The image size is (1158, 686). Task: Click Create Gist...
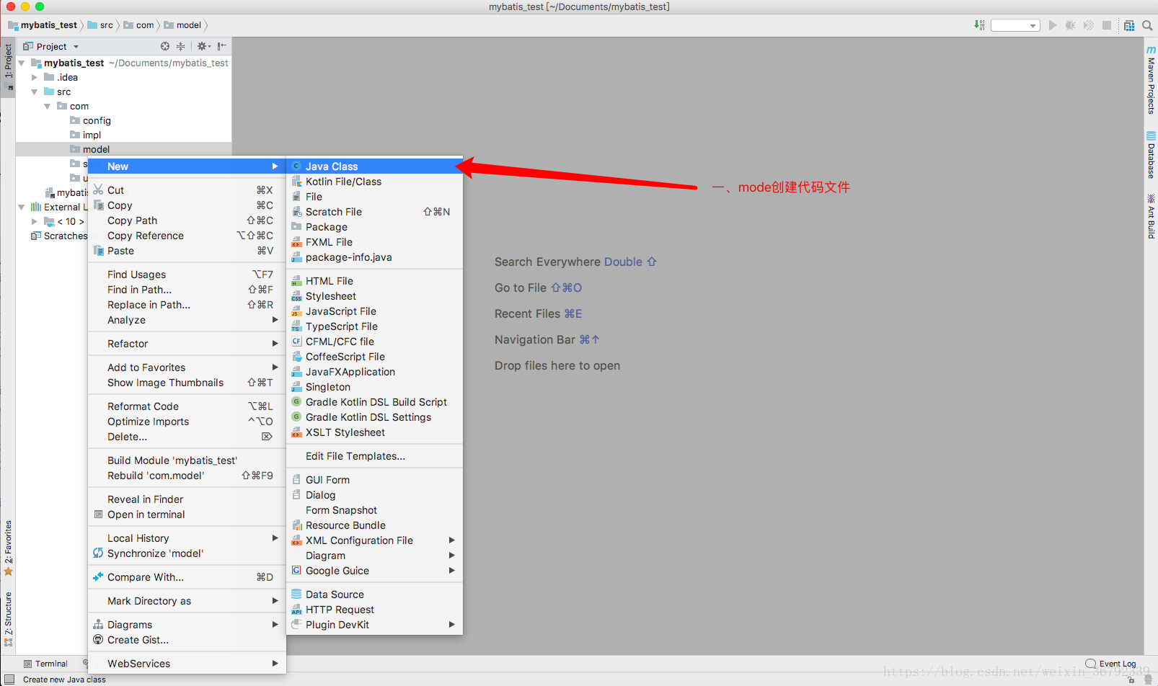(x=187, y=640)
